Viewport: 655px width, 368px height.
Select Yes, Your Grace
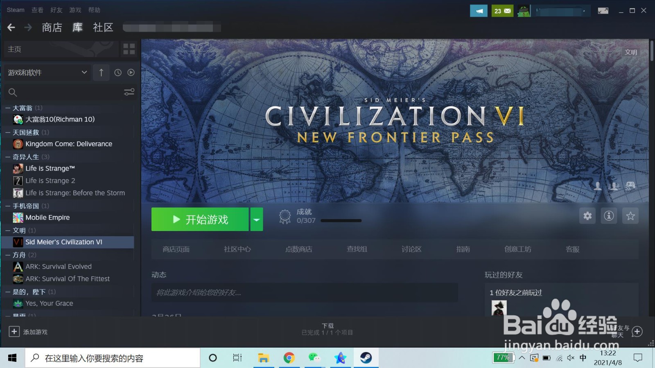pos(49,303)
